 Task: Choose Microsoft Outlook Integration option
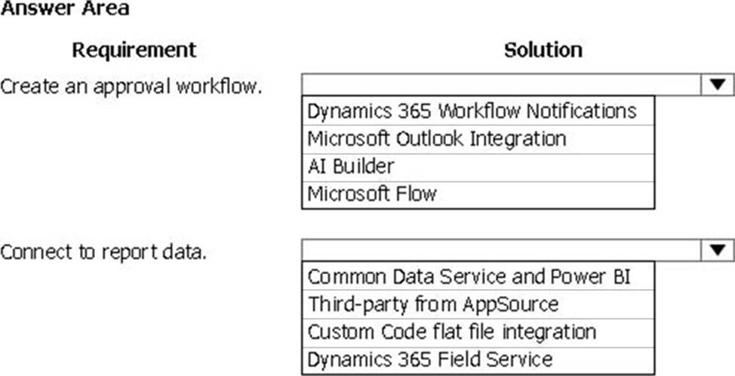478,139
